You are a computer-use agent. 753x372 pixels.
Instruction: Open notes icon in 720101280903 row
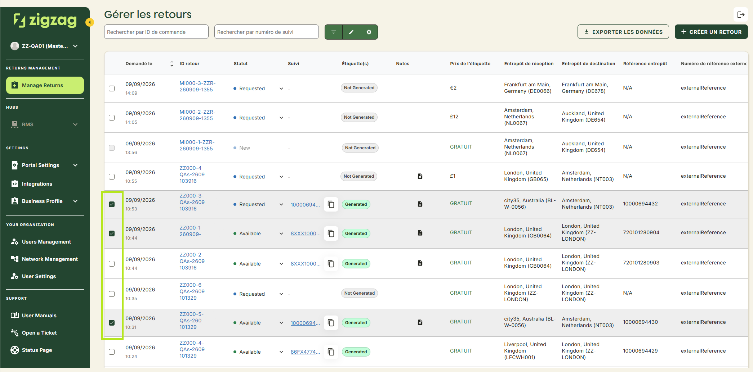pos(420,263)
